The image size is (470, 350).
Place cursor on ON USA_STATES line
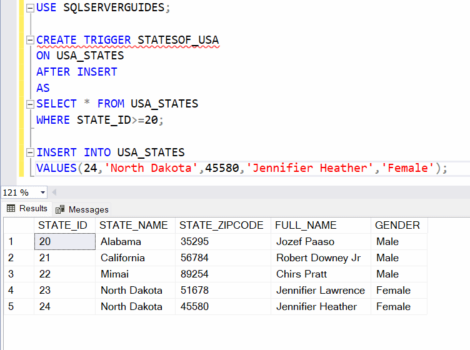click(80, 56)
